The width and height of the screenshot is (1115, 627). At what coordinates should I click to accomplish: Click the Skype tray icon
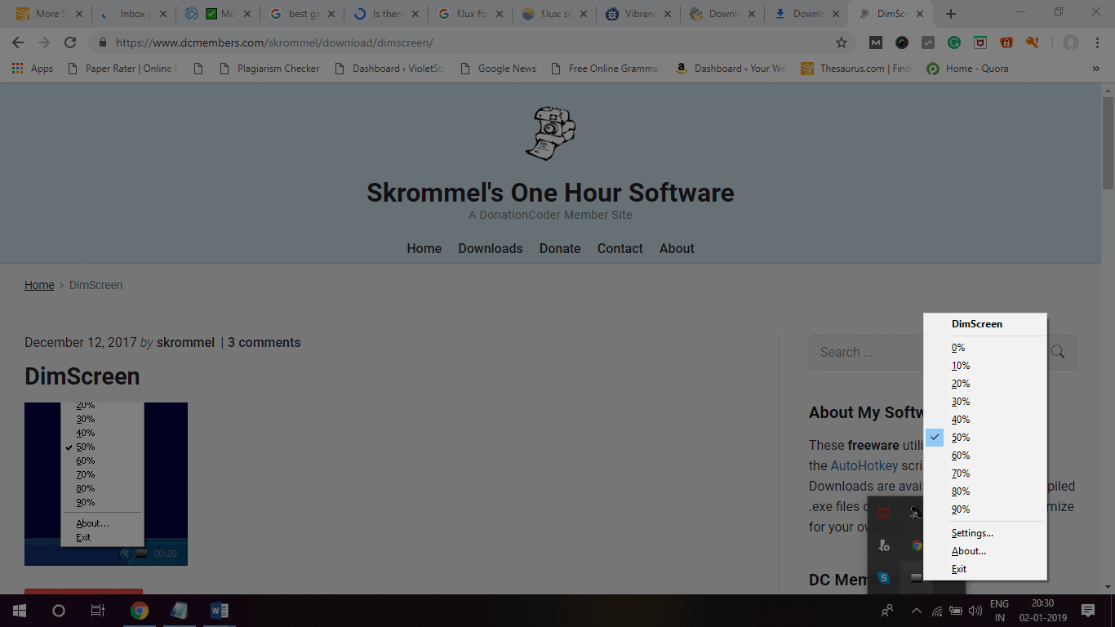click(x=883, y=578)
